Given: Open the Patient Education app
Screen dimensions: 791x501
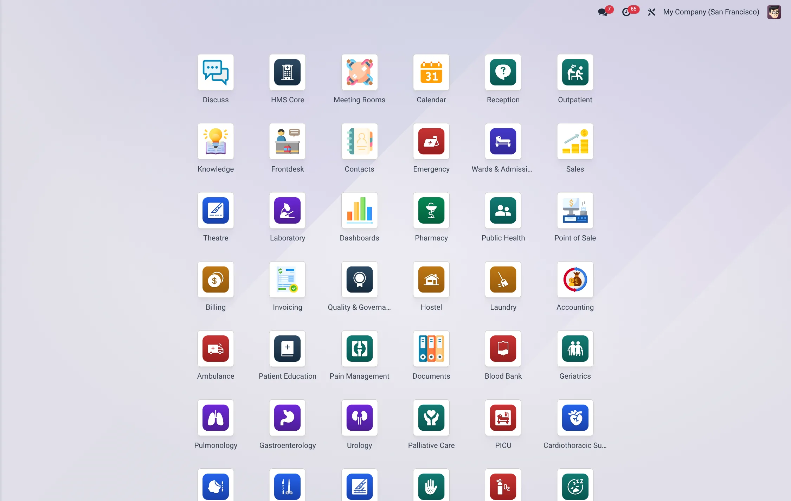Looking at the screenshot, I should (x=288, y=349).
